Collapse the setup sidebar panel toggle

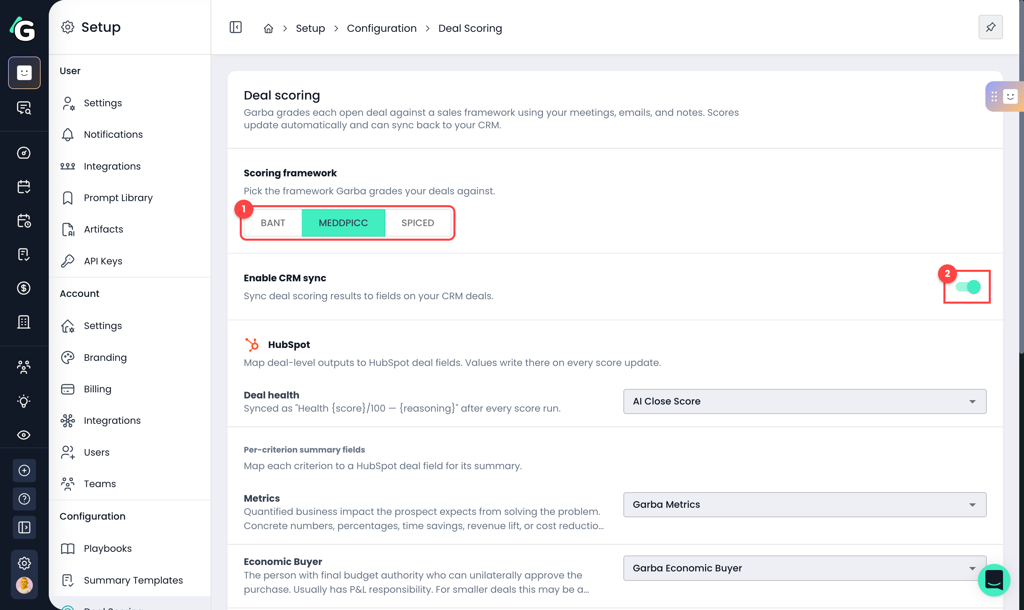pyautogui.click(x=236, y=27)
